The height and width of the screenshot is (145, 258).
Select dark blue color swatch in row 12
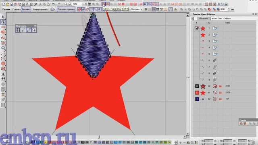[197, 99]
